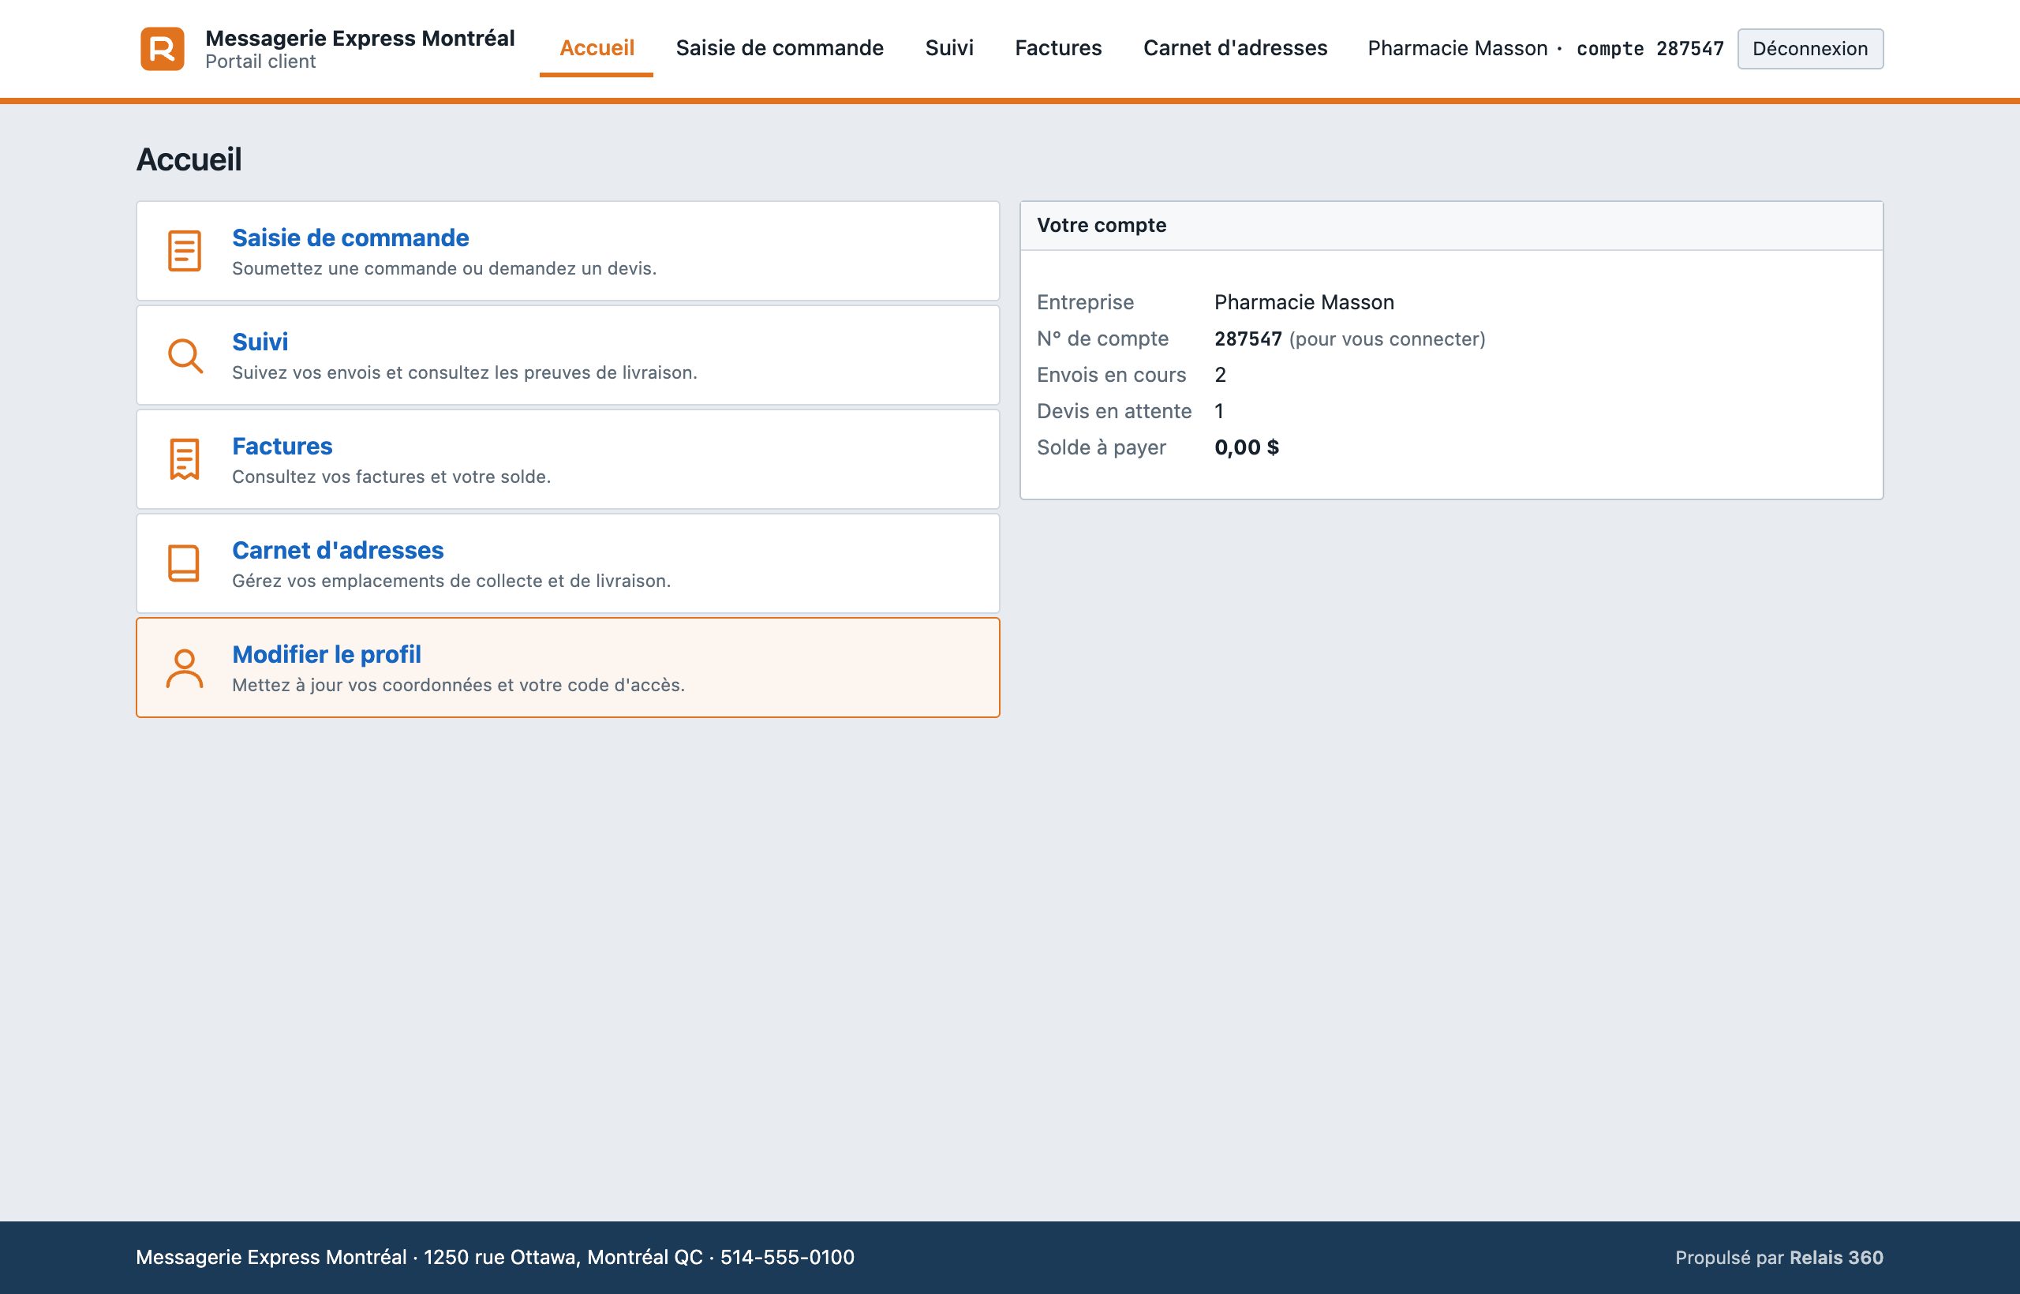Click the Saisie de commande document icon
The width and height of the screenshot is (2020, 1294).
click(x=184, y=251)
